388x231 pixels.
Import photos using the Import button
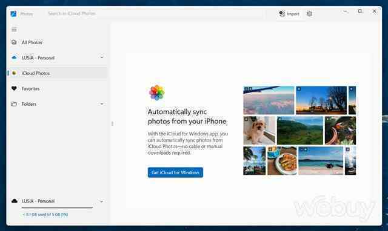click(289, 14)
